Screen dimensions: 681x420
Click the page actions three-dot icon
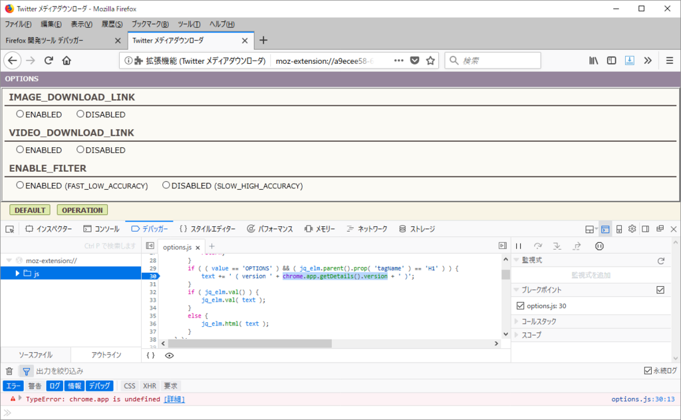399,61
